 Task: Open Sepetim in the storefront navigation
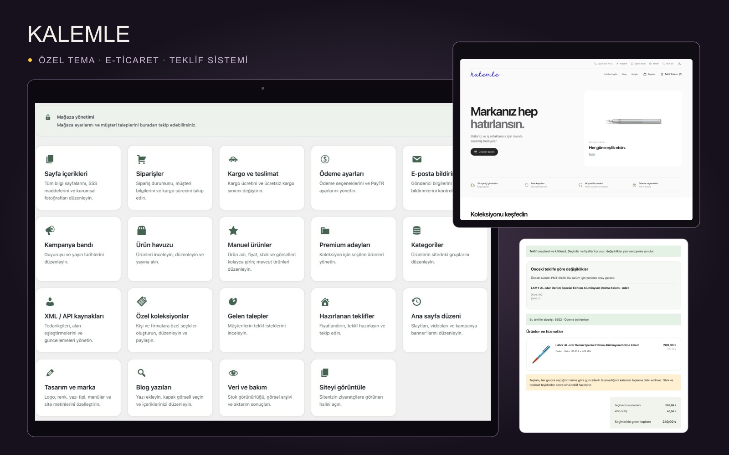[649, 74]
